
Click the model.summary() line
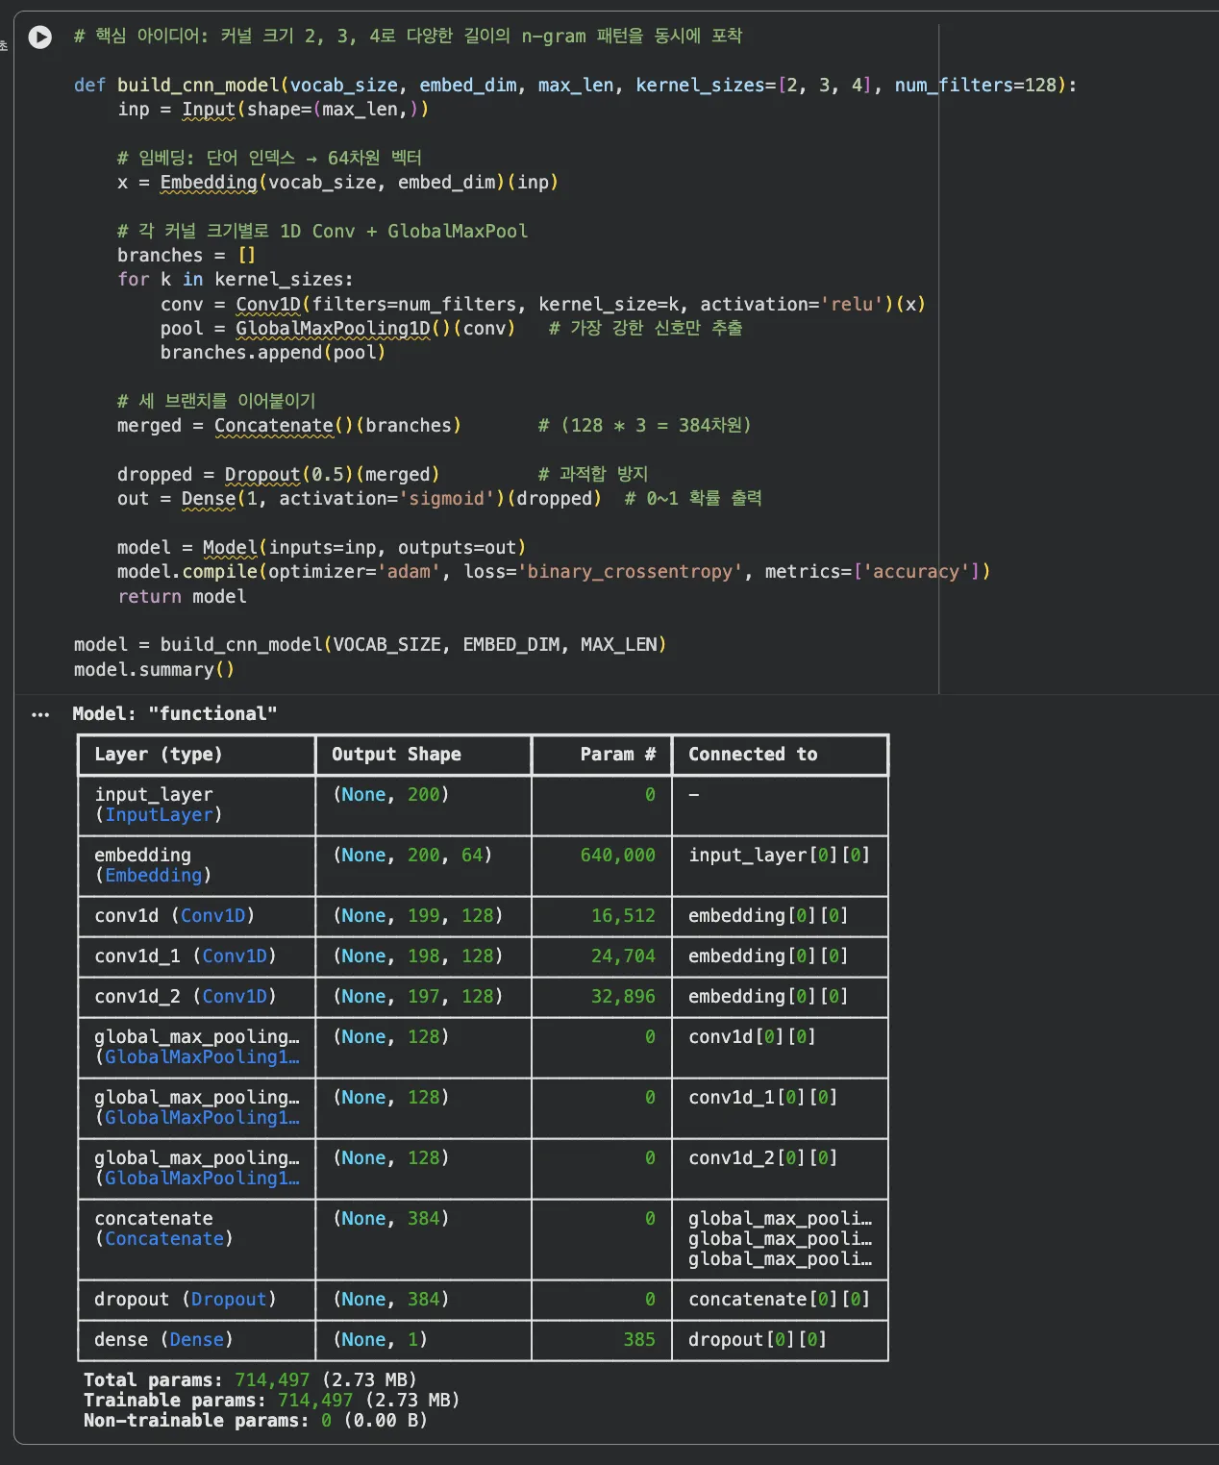click(154, 670)
